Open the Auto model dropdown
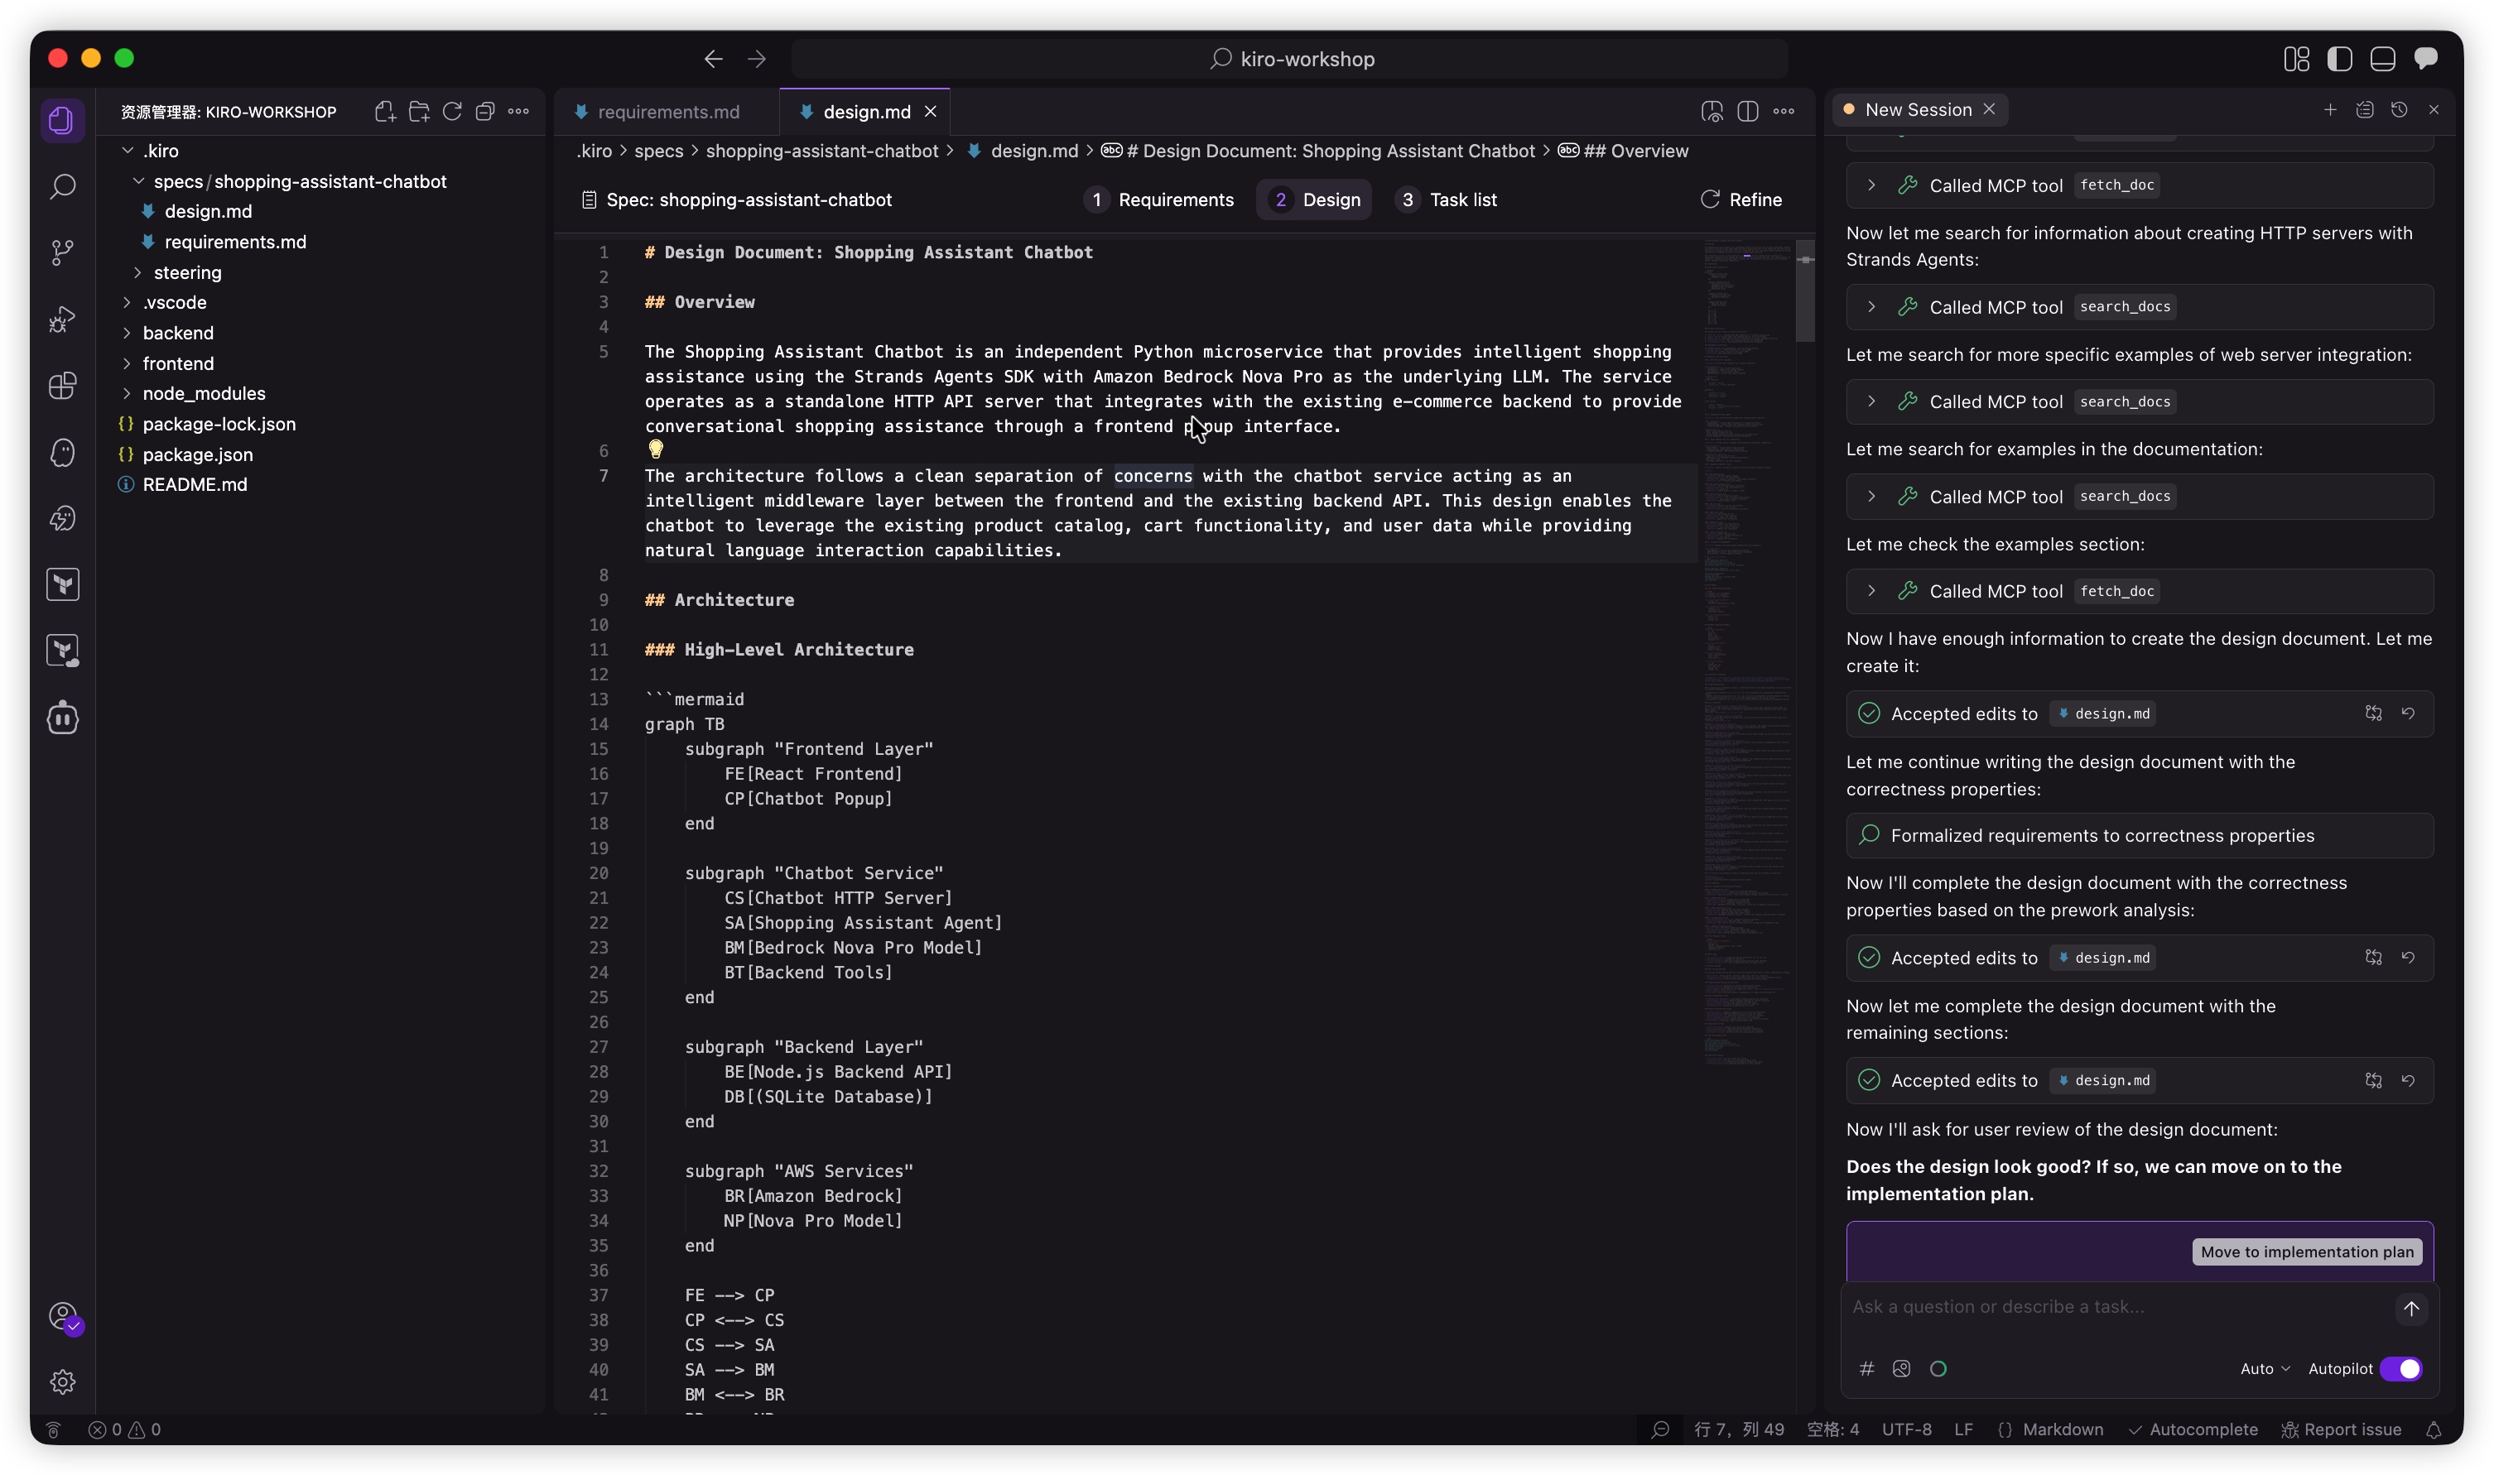The width and height of the screenshot is (2494, 1475). point(2263,1369)
